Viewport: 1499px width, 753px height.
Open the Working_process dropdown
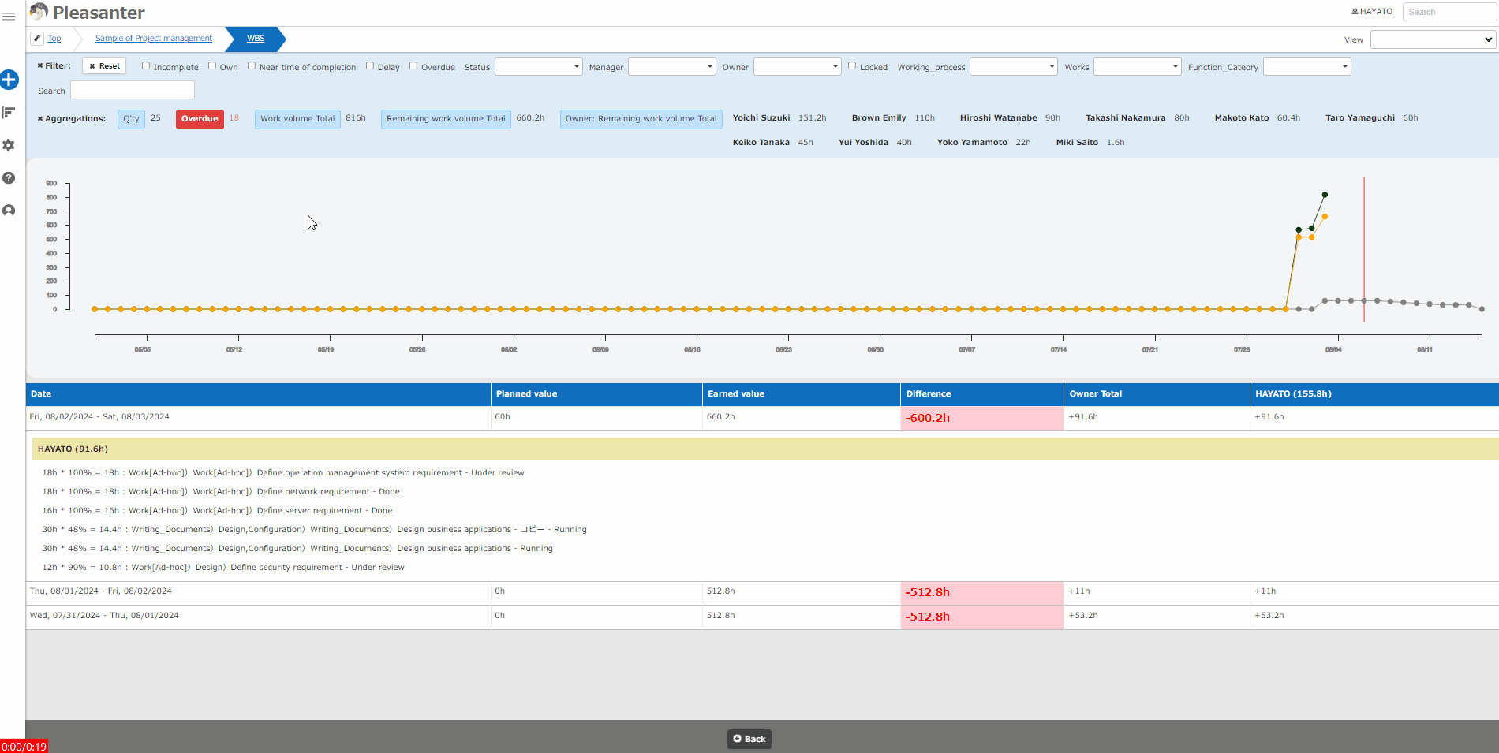[1014, 66]
